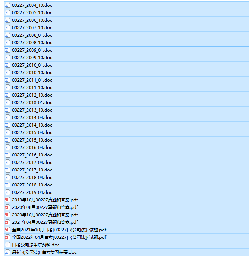This screenshot has width=249, height=257.
Task: Select the name text 全国2021年10月自考[00227]《公司法》试题.pdf
Action: click(x=59, y=230)
